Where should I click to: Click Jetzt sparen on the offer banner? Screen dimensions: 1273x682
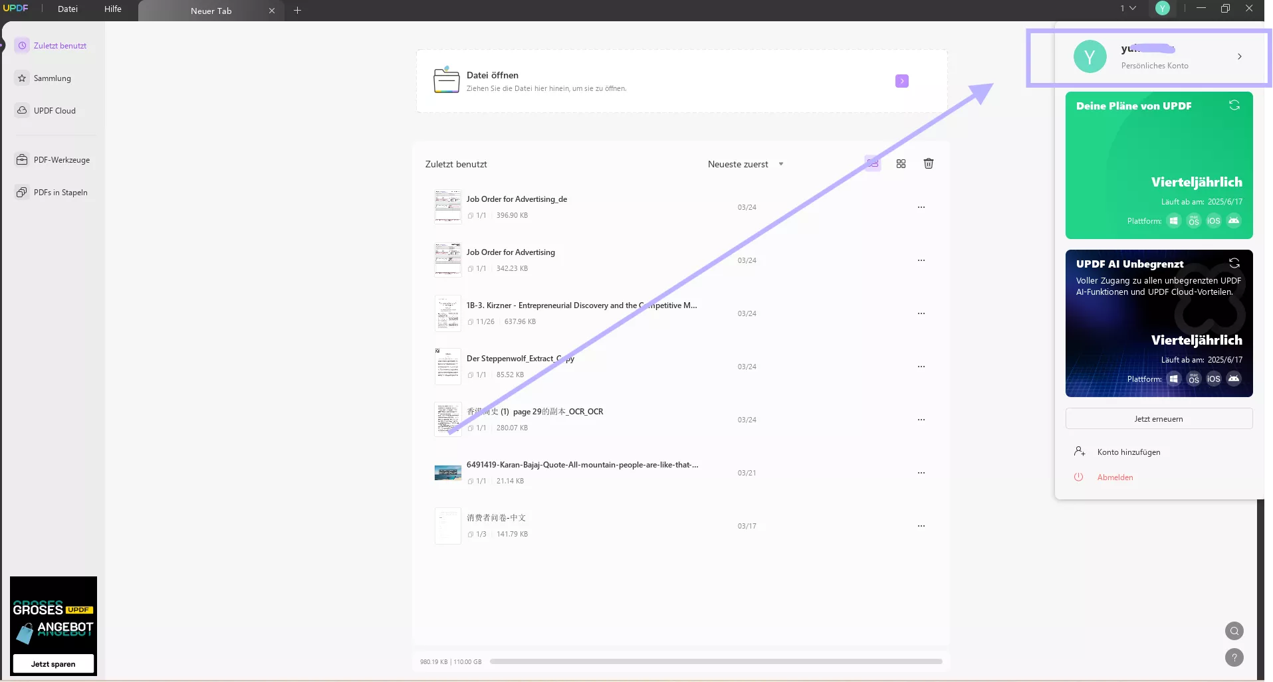click(53, 664)
